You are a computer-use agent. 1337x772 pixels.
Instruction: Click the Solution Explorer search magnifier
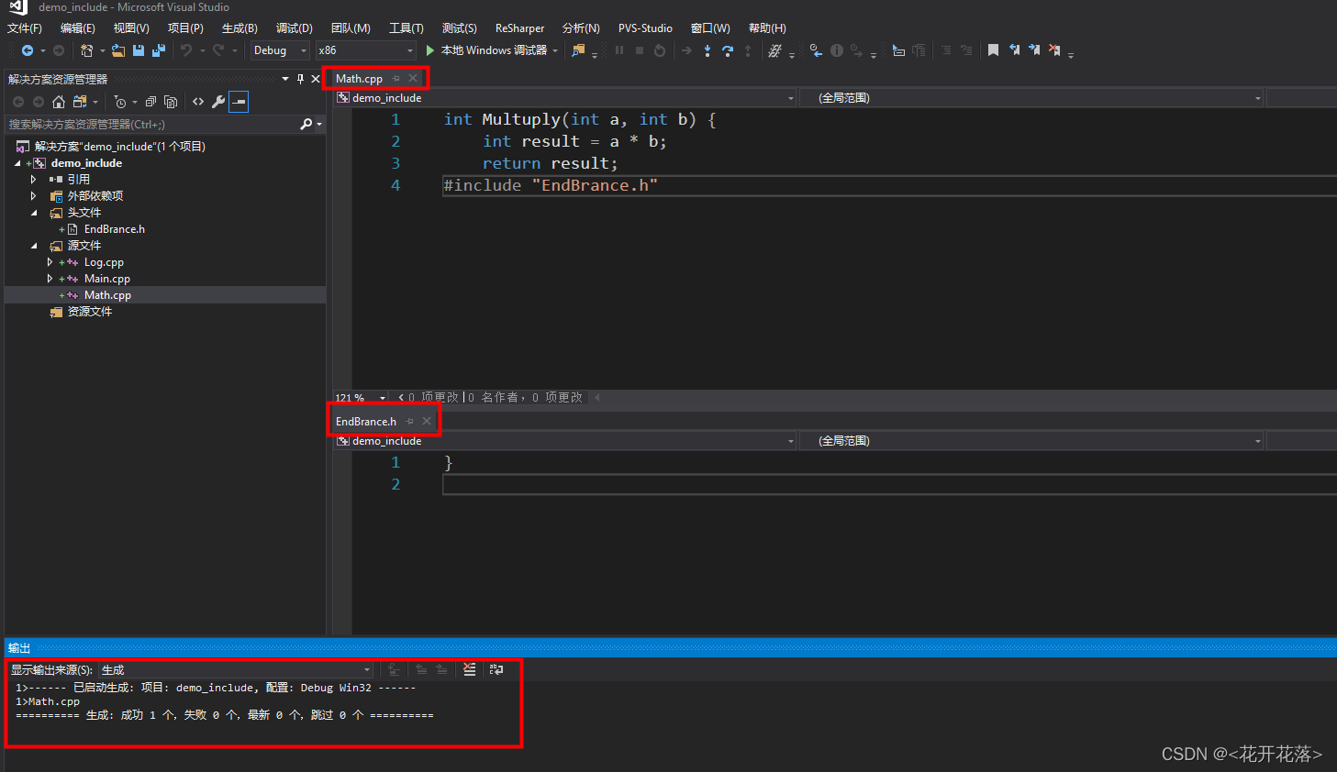[x=306, y=124]
